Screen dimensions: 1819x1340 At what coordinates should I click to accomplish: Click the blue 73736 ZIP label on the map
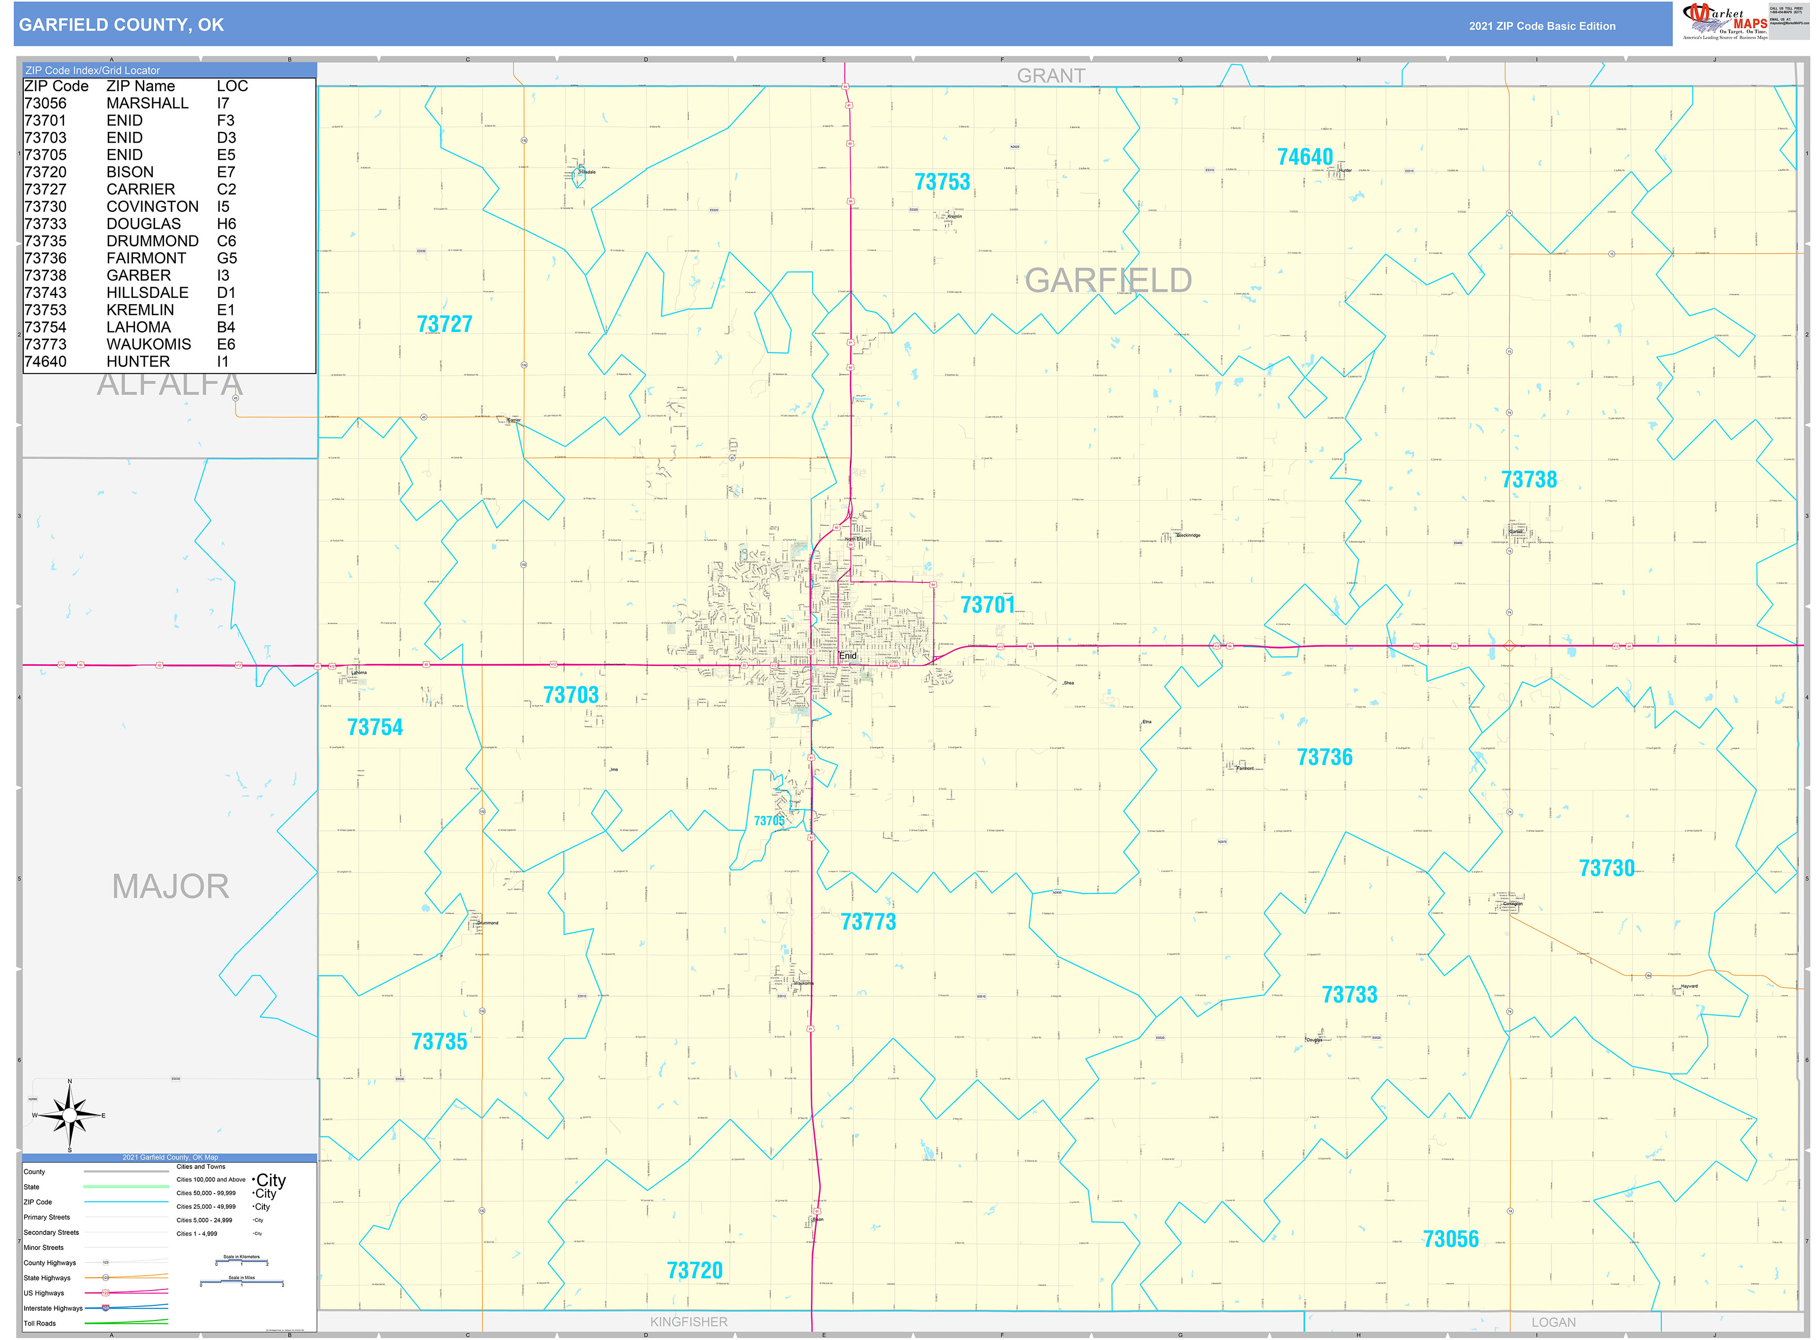click(x=1325, y=758)
